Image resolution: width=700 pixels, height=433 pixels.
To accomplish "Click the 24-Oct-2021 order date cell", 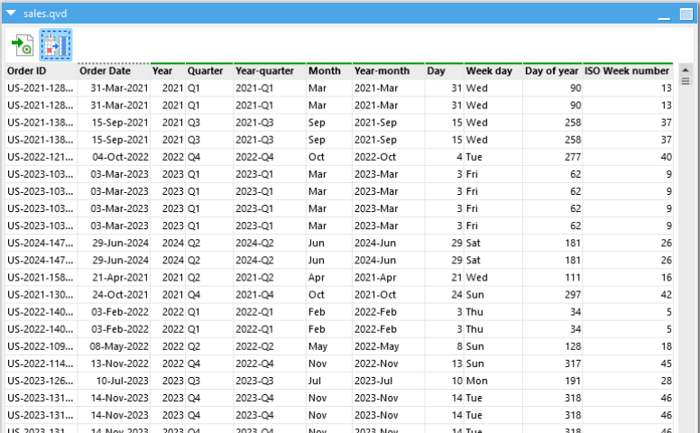I will pyautogui.click(x=114, y=295).
